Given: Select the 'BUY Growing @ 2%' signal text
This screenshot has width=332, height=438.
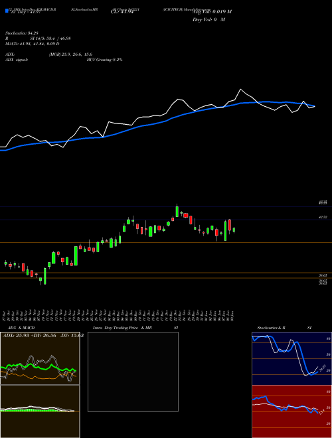Looking at the screenshot, I should click(x=104, y=60).
